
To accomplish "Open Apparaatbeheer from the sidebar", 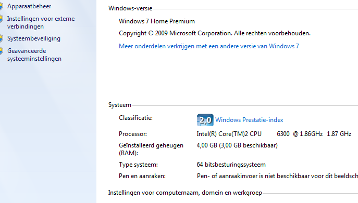I will pos(29,6).
